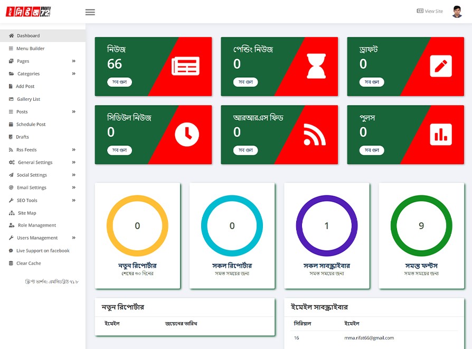The height and width of the screenshot is (349, 472).
Task: Click the purple সকল সাবস্ক্রাইবার circle
Action: point(326,225)
